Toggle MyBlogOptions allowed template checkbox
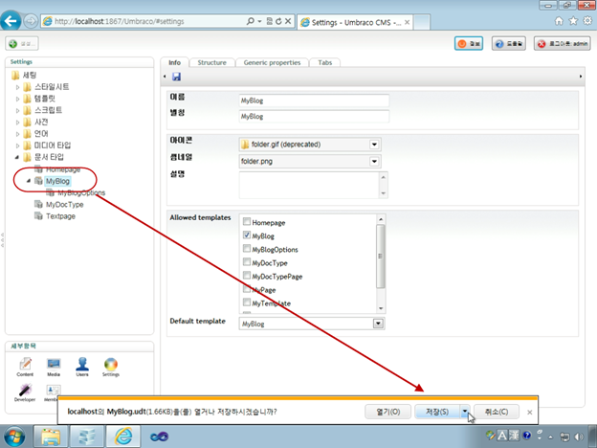Viewport: 597px width, 448px height. [247, 248]
